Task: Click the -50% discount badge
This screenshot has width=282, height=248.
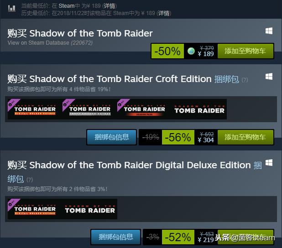Action: 167,51
